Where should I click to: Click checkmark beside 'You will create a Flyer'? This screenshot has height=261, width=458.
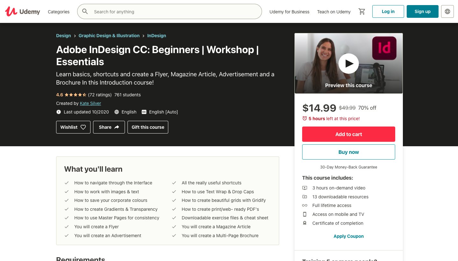click(x=67, y=227)
